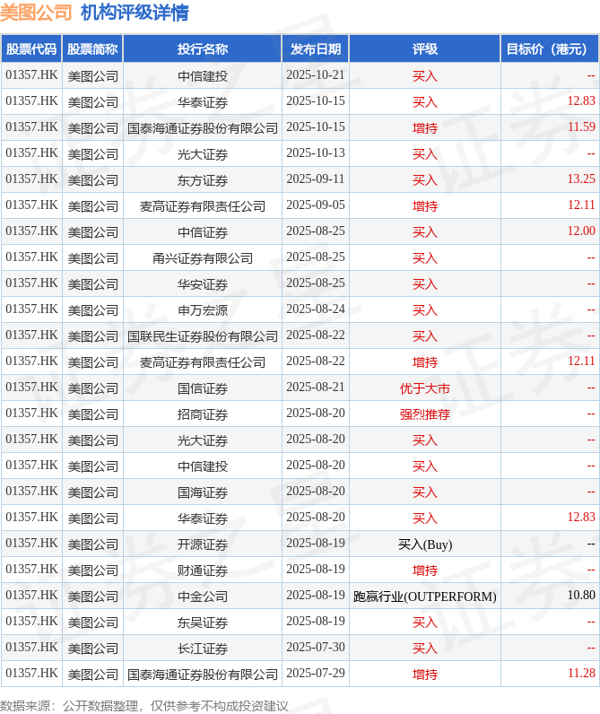Click 华安证券 bank name
The image size is (600, 714).
pyautogui.click(x=203, y=283)
